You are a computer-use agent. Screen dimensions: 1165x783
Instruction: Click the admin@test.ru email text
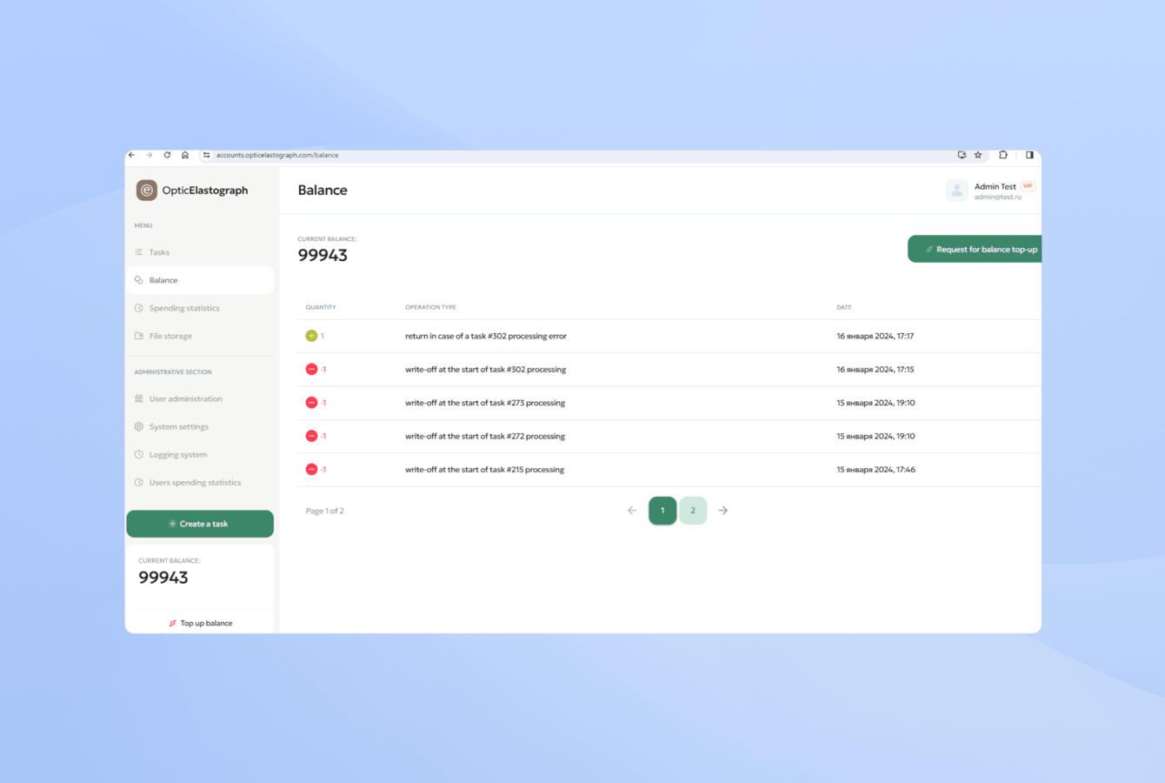pyautogui.click(x=998, y=197)
